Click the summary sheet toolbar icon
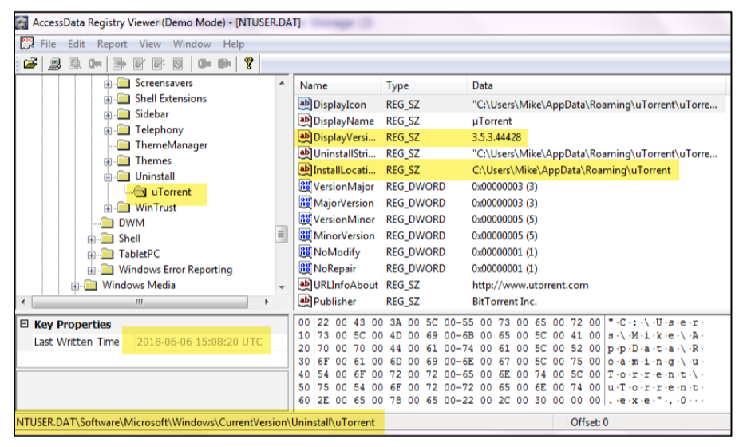Viewport: 747px width, 447px height. [178, 63]
